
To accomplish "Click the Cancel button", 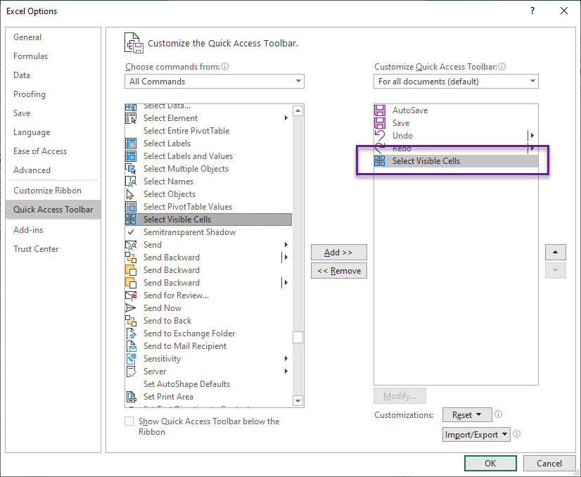I will [x=549, y=464].
